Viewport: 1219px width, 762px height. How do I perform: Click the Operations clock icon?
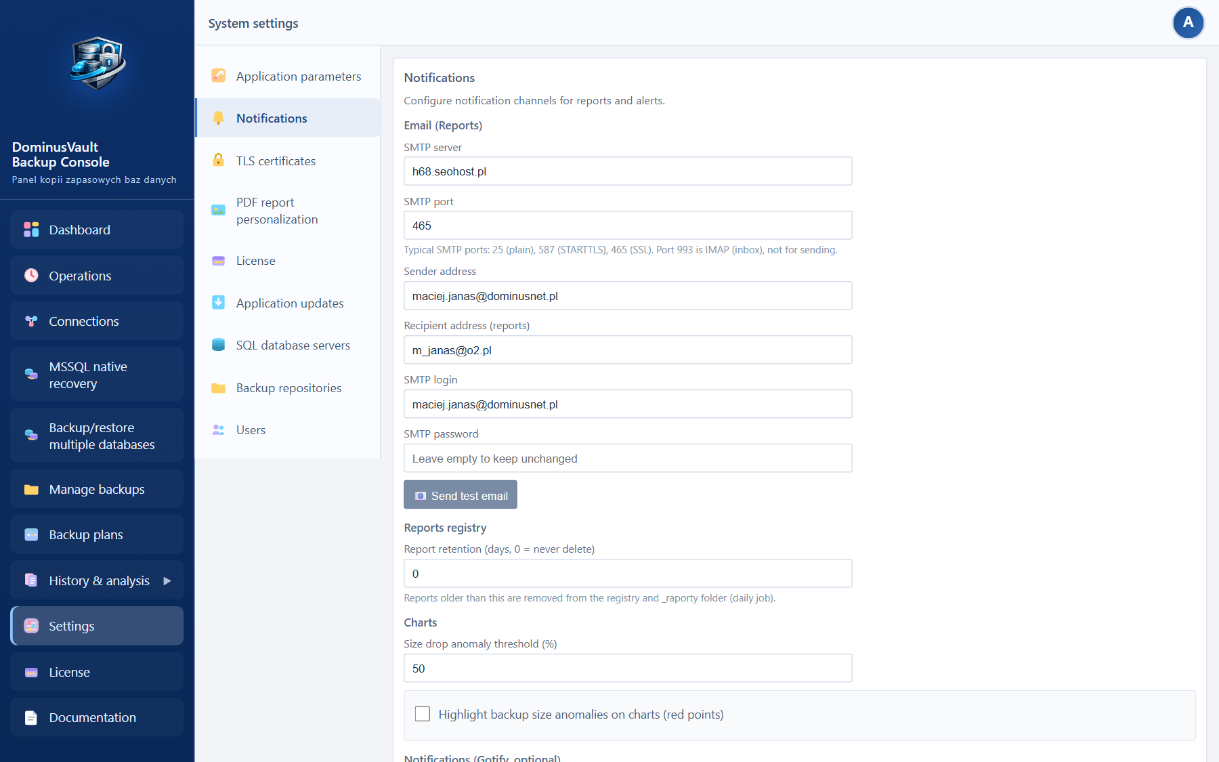(x=31, y=275)
